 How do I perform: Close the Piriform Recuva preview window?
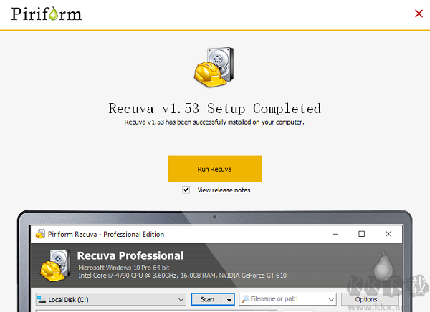click(388, 234)
